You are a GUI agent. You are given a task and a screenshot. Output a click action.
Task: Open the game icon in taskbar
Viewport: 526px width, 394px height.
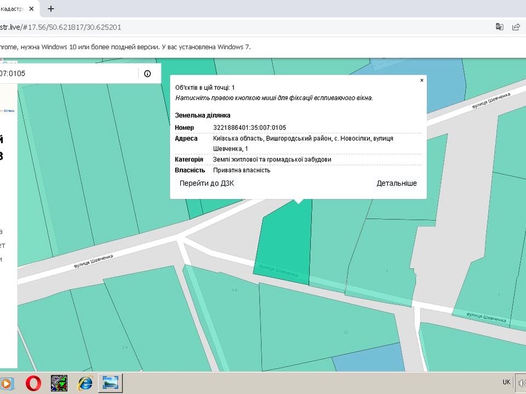[x=59, y=383]
